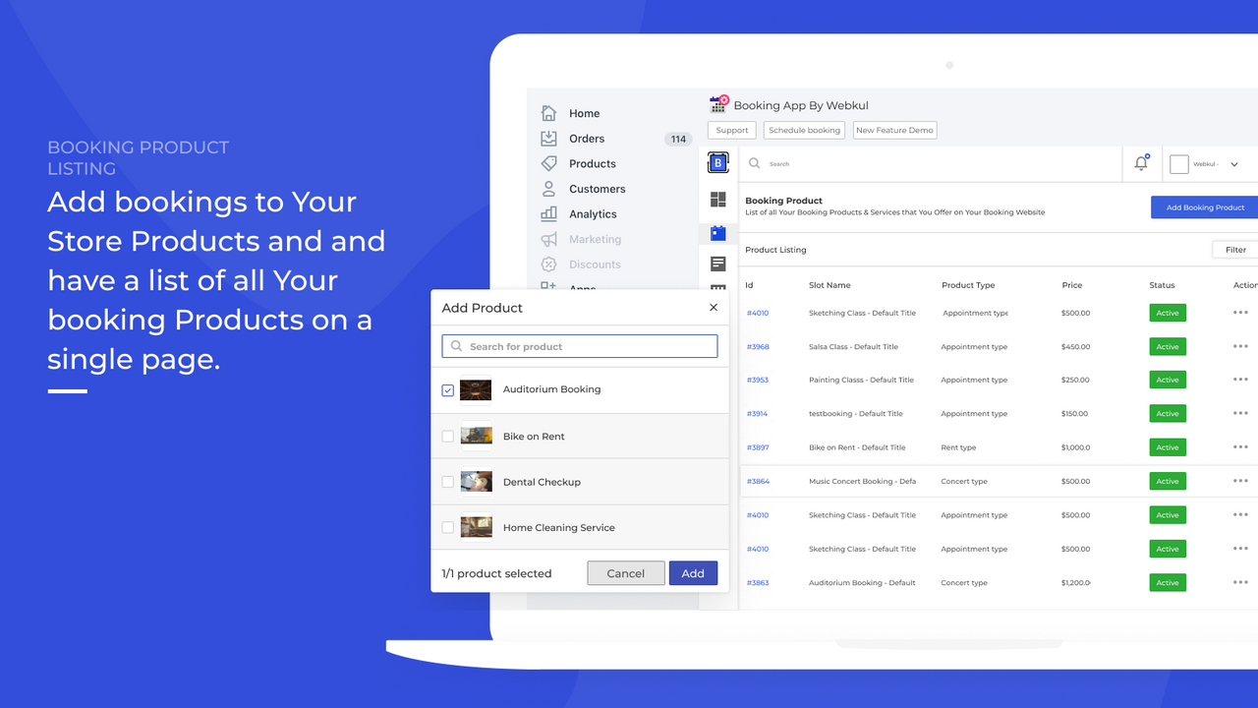Image resolution: width=1258 pixels, height=708 pixels.
Task: Select the Dental Checkup checkbox
Action: [x=447, y=481]
